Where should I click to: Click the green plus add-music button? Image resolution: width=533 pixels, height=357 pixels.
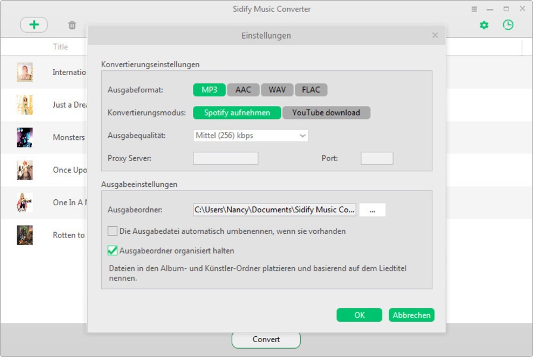[34, 25]
